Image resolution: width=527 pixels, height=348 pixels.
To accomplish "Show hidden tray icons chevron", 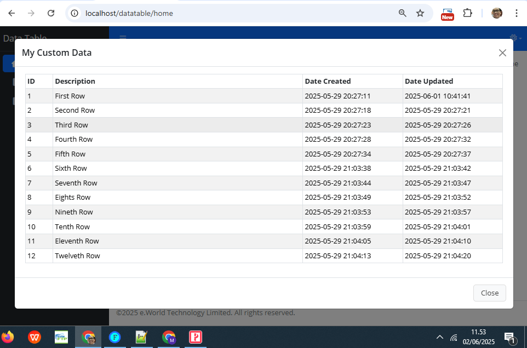I will click(x=439, y=337).
